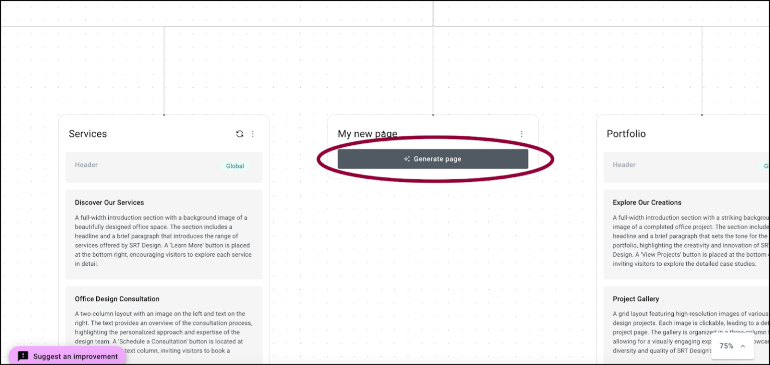
Task: Open the three-dot menu on My new page card
Action: pyautogui.click(x=522, y=134)
